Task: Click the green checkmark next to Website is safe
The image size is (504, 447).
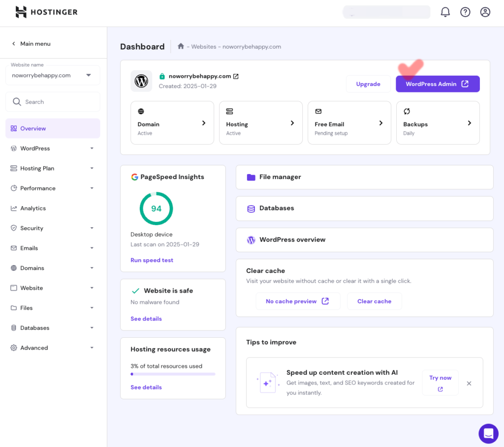Action: pos(136,291)
